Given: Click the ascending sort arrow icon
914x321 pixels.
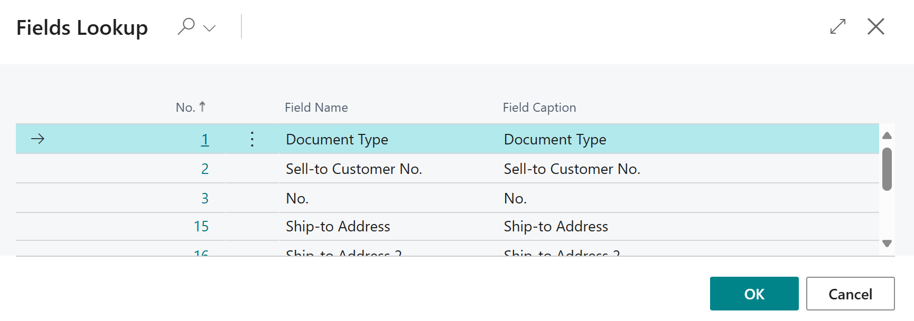Looking at the screenshot, I should point(202,106).
